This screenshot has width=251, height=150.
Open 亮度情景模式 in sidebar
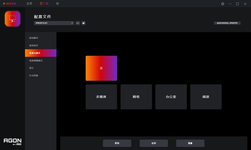pos(41,61)
